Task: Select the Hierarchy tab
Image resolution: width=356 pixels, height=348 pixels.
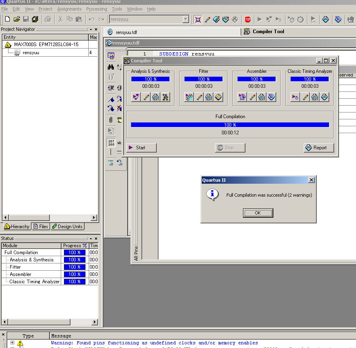Action: tap(17, 227)
